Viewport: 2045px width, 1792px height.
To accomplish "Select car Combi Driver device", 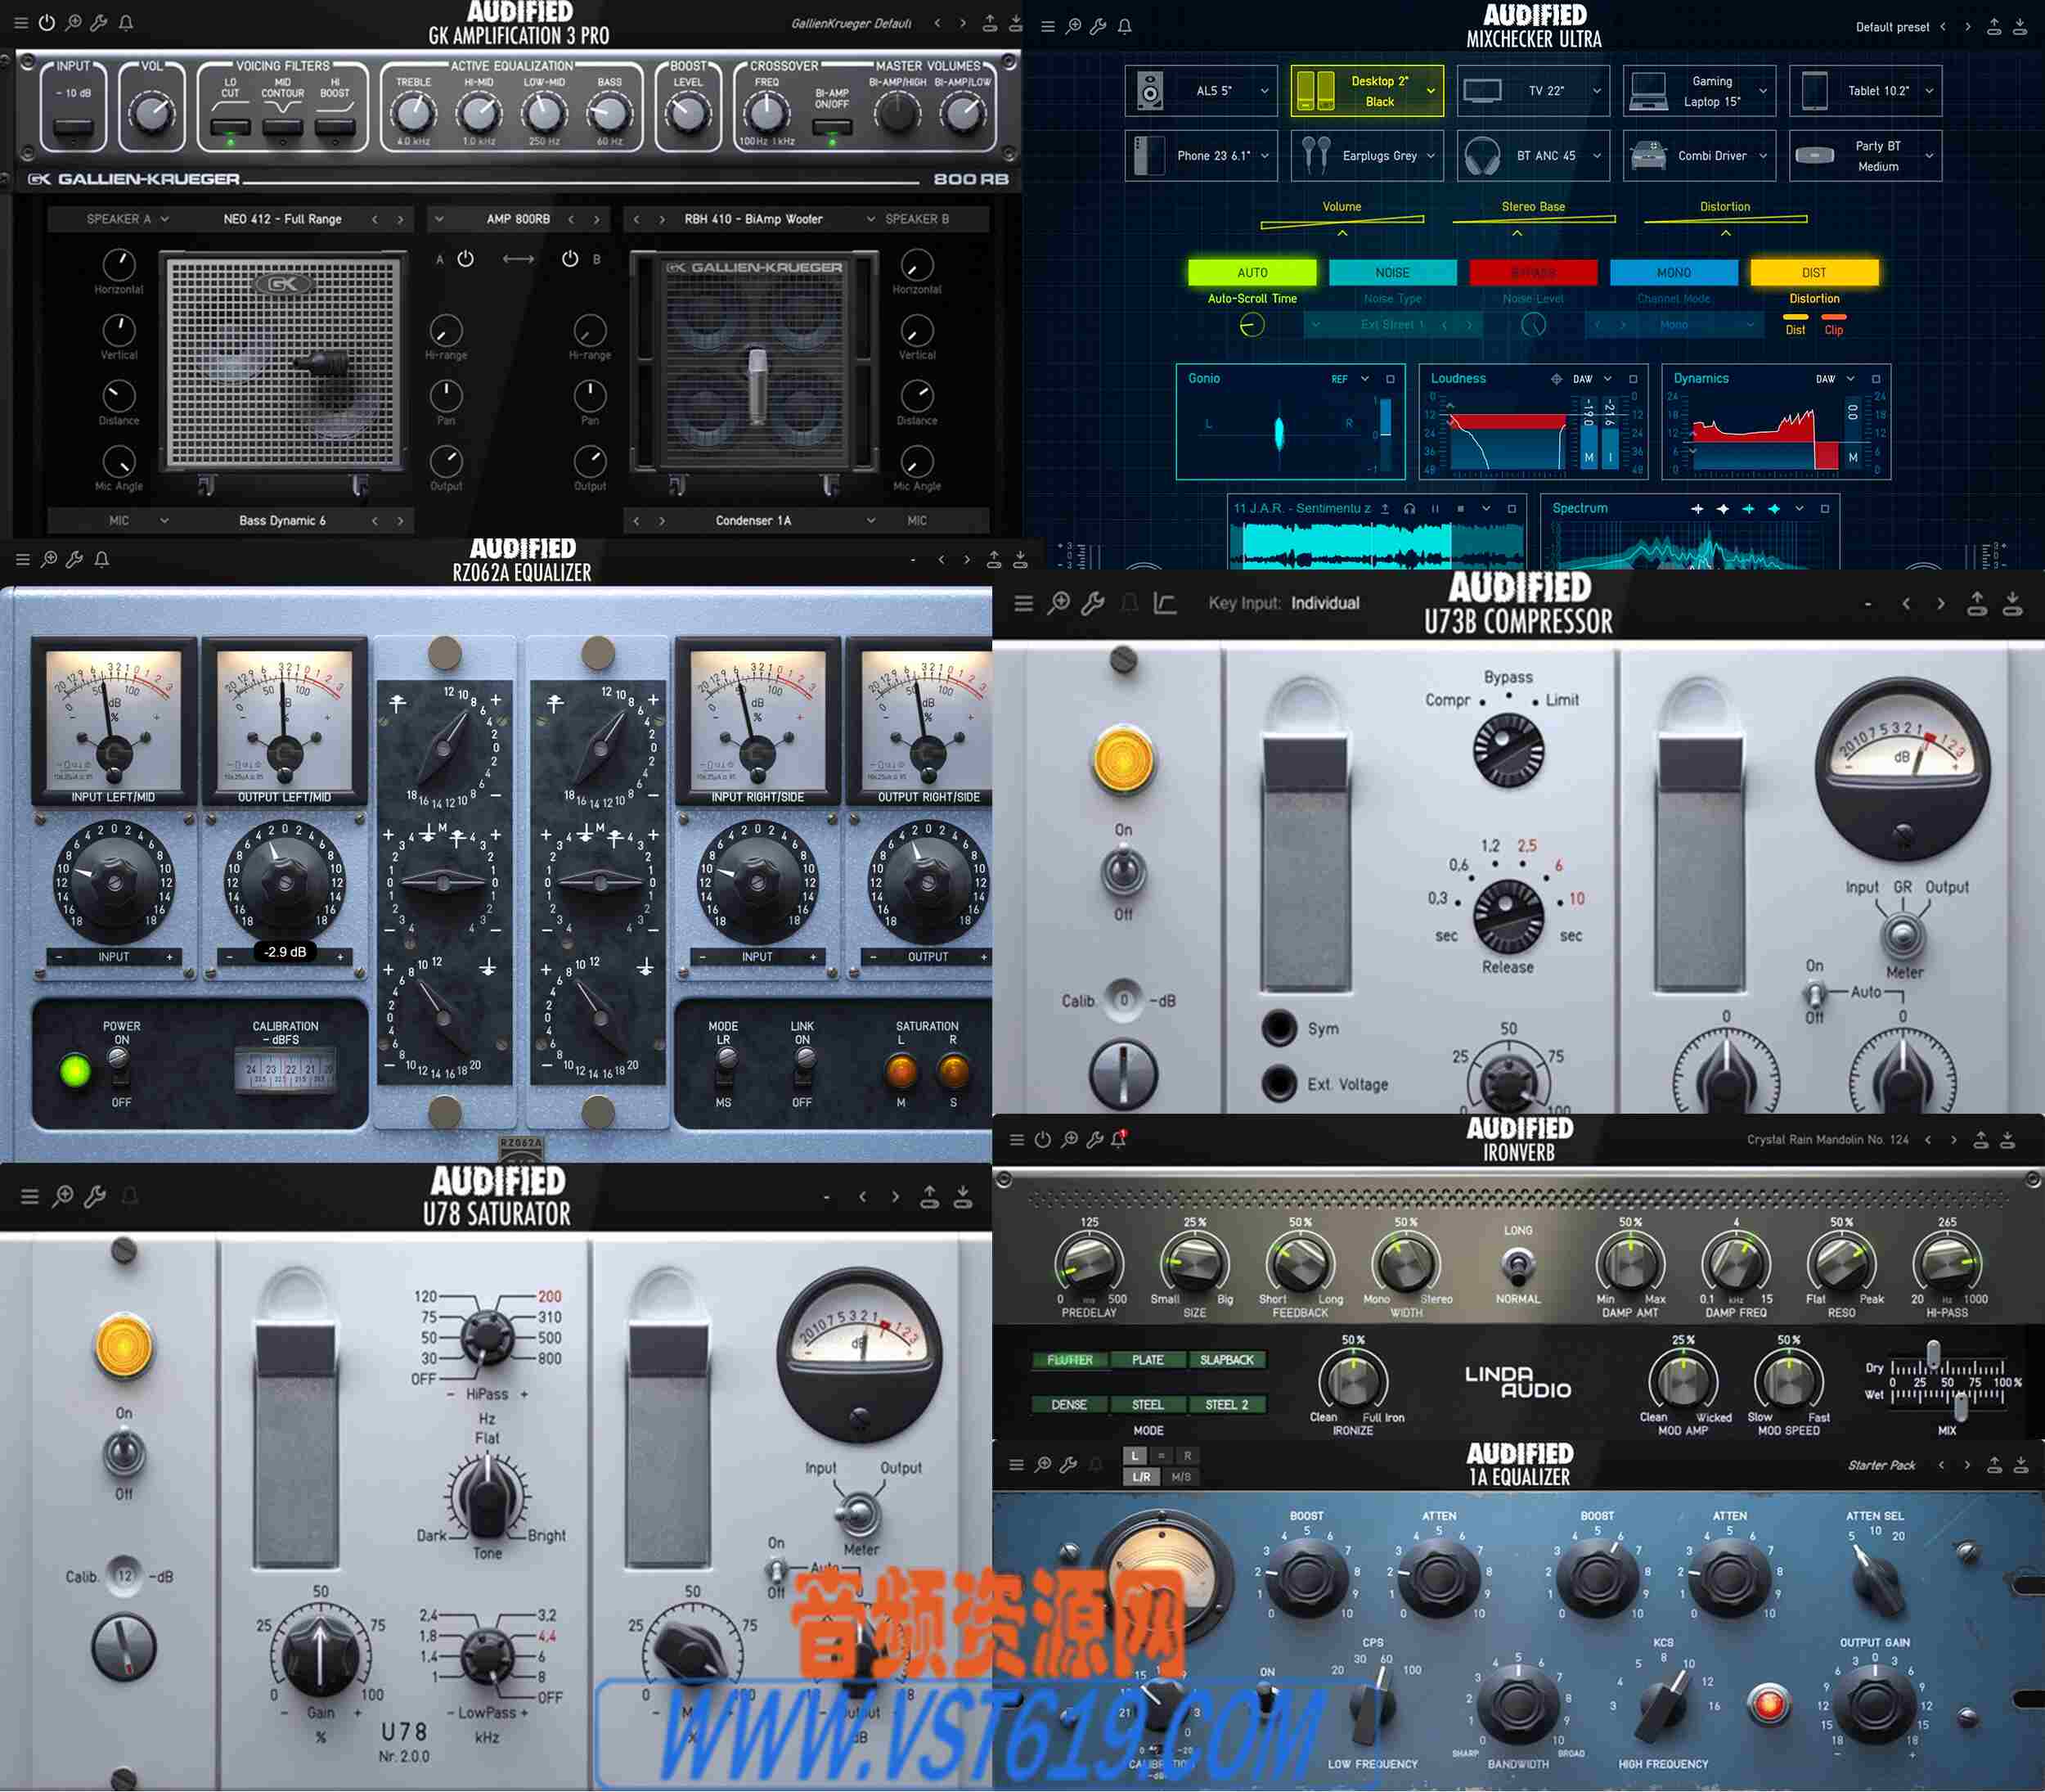I will [x=1698, y=155].
